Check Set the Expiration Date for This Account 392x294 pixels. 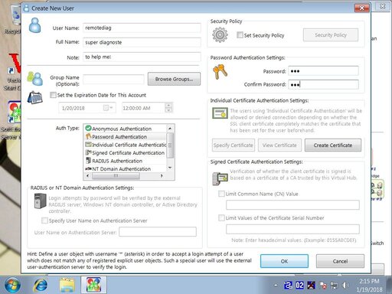53,95
